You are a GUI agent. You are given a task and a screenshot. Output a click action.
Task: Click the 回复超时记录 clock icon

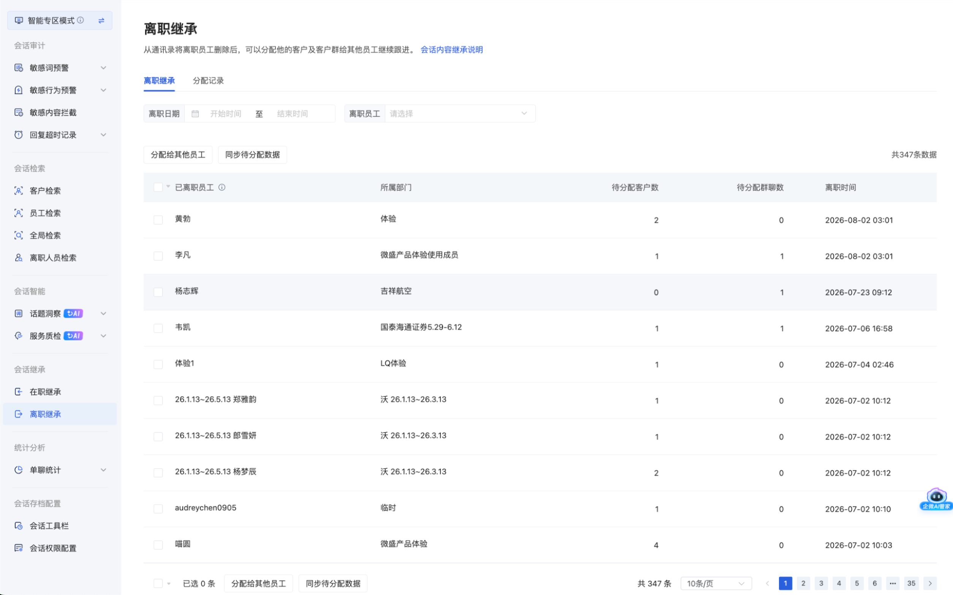tap(19, 135)
